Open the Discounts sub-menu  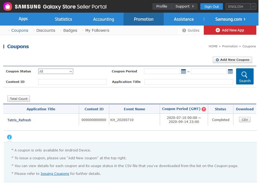click(x=46, y=30)
